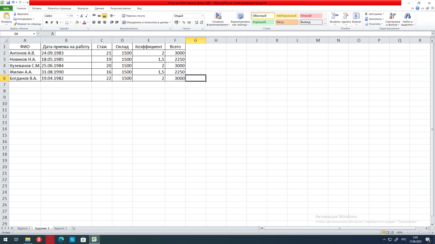
Task: Click the increase decimal places icon
Action: tap(196, 22)
